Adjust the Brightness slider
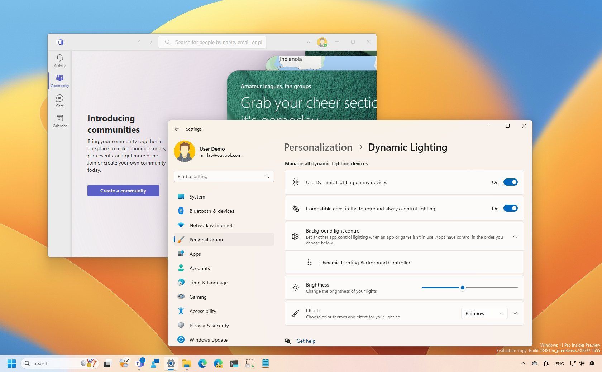 463,288
